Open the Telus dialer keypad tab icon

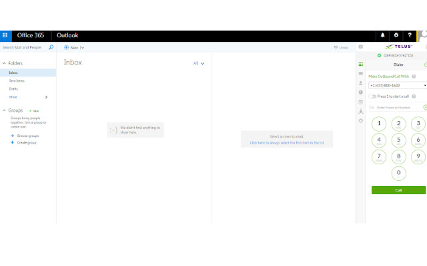click(x=361, y=64)
